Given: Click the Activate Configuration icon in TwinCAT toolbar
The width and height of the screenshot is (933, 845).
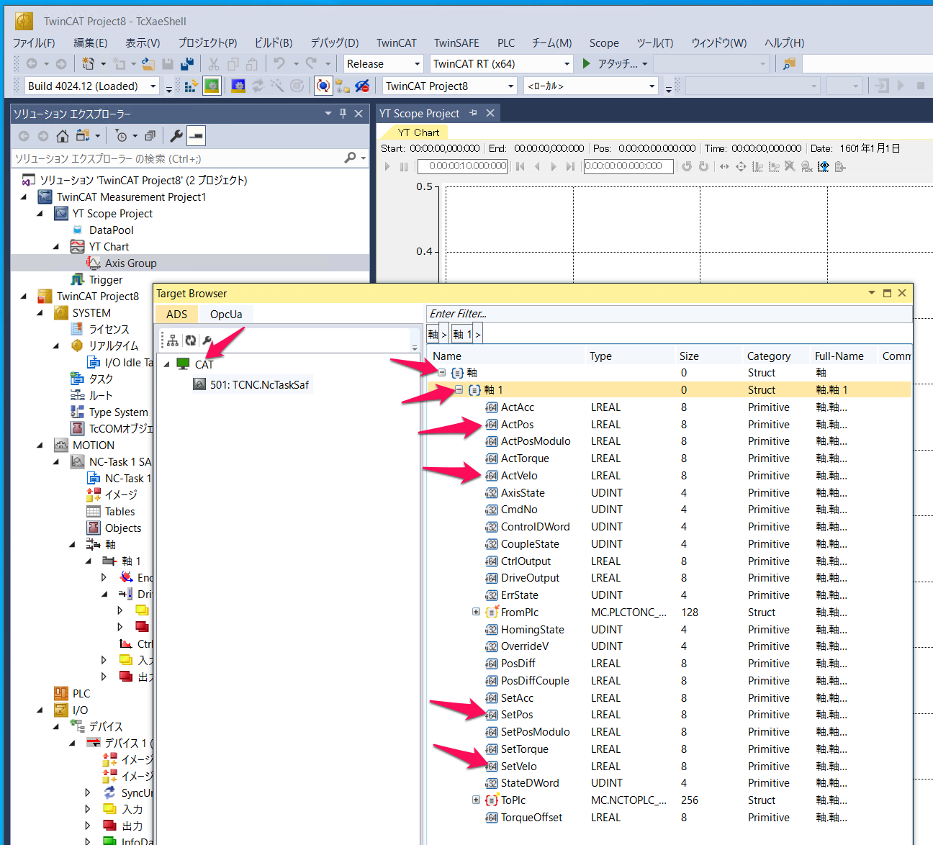Looking at the screenshot, I should tap(191, 86).
